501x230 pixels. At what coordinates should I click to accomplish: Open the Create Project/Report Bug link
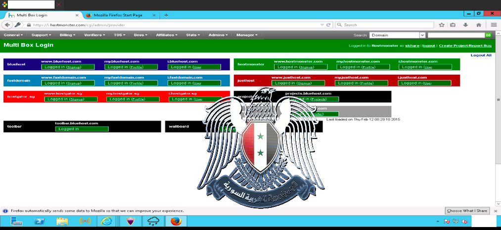(x=465, y=46)
